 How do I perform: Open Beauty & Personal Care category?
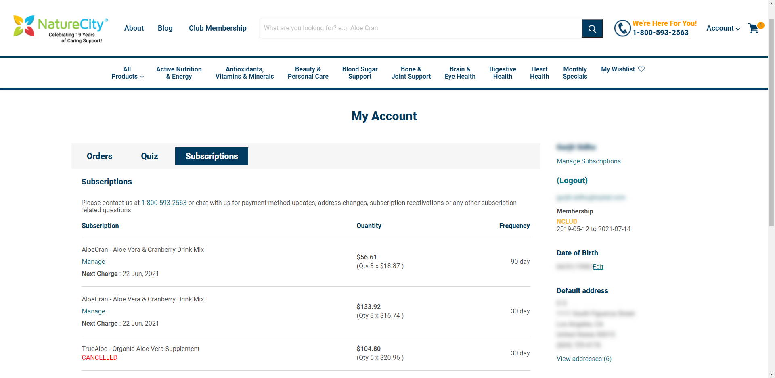308,73
